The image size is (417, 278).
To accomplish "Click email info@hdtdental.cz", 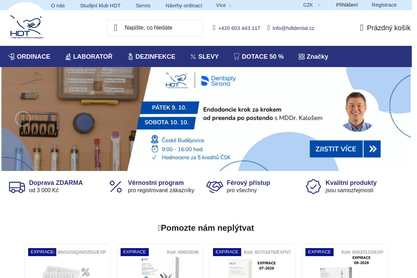I will [293, 28].
